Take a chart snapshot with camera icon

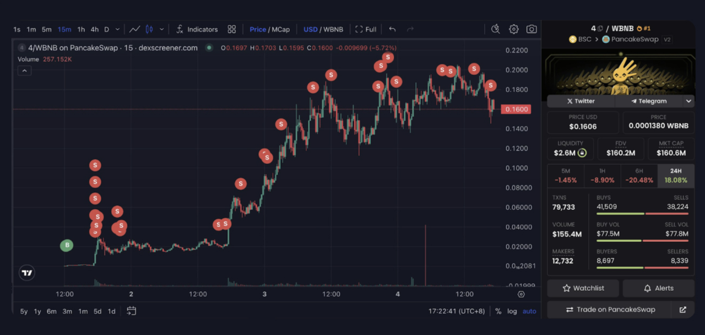coord(532,29)
